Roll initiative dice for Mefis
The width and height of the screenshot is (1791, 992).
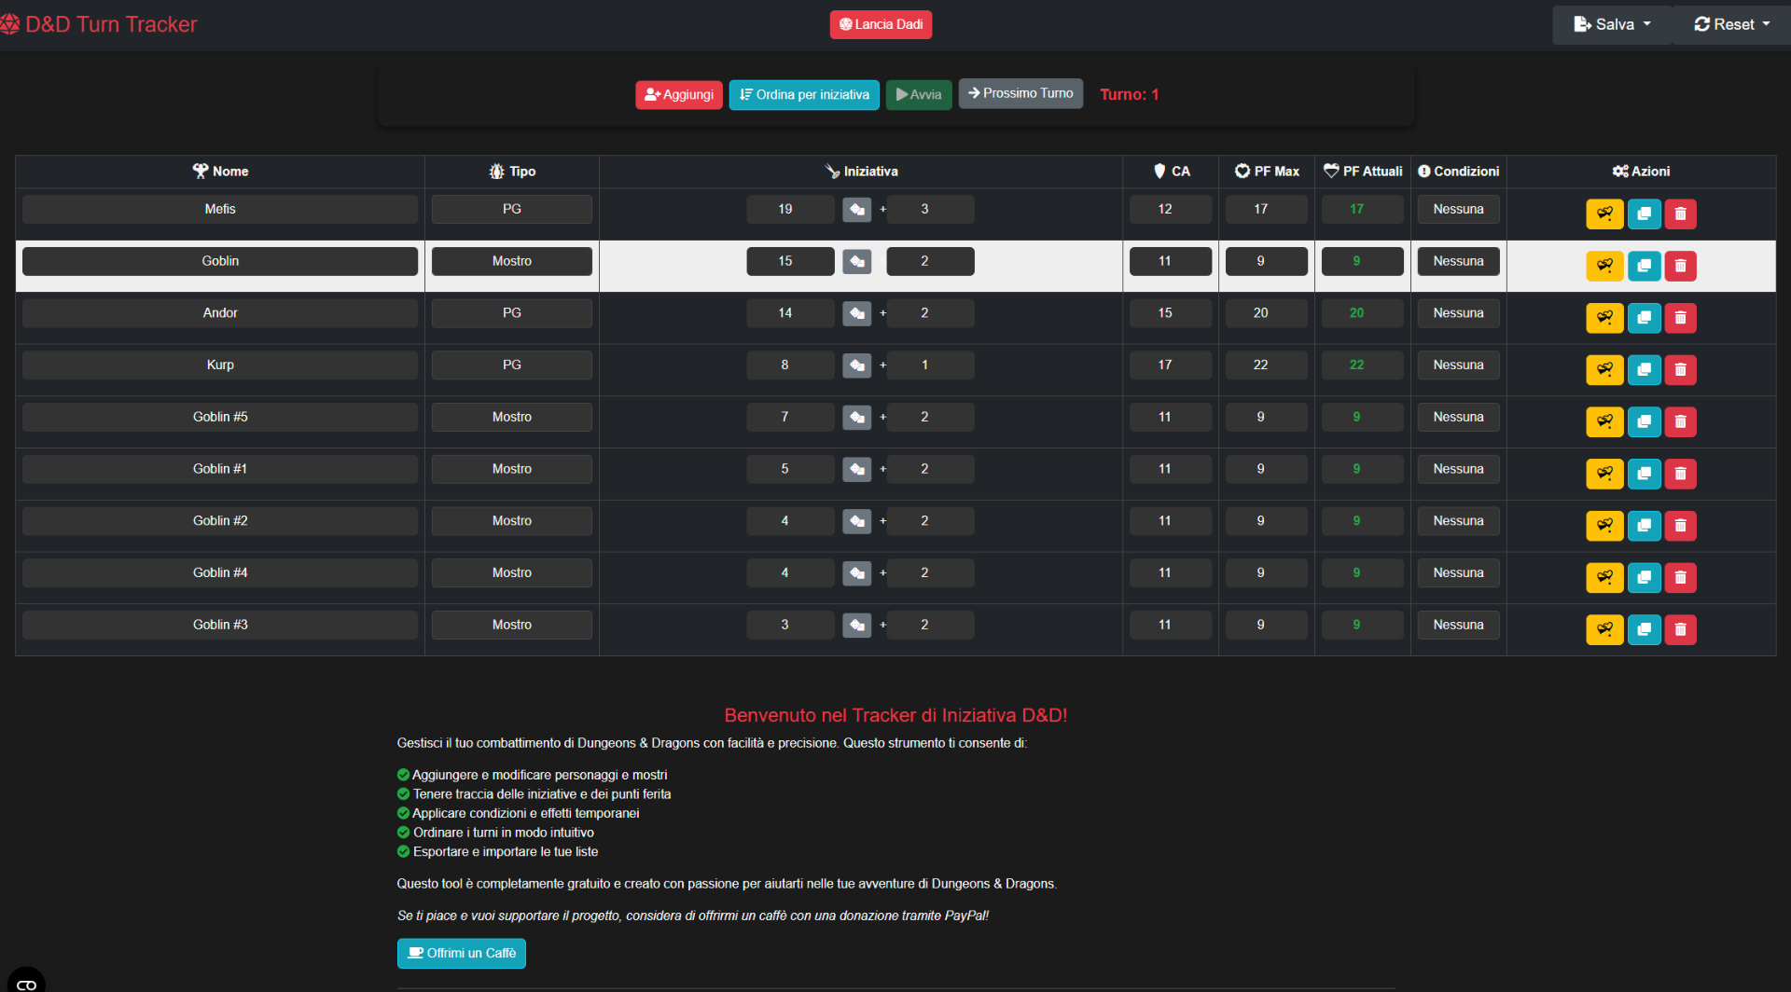(856, 210)
